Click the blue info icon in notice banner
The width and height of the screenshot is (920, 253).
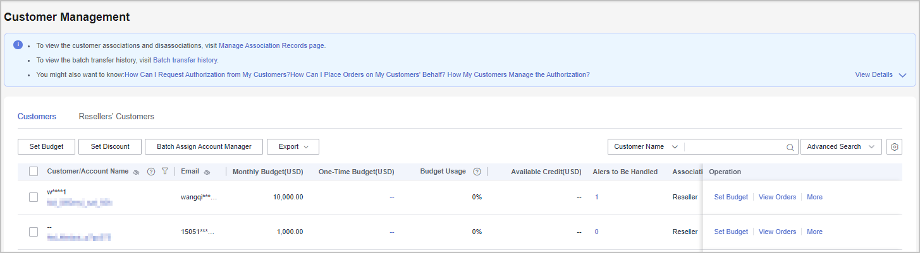click(18, 45)
